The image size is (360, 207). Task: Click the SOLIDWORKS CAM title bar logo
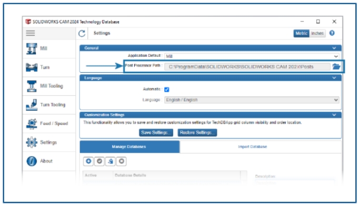(x=28, y=22)
